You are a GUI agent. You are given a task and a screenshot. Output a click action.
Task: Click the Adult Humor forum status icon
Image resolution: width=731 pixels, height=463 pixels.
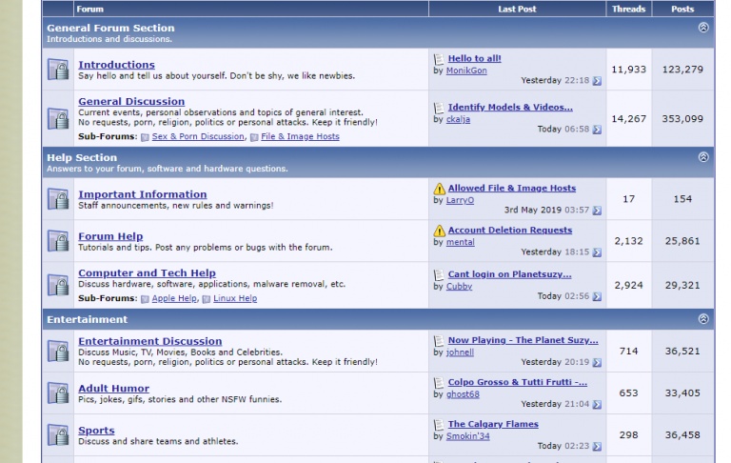58,393
